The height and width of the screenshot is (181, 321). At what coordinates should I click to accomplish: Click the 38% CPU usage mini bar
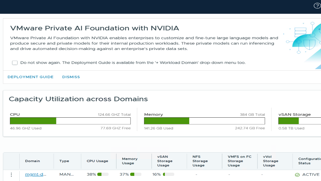tap(103, 175)
